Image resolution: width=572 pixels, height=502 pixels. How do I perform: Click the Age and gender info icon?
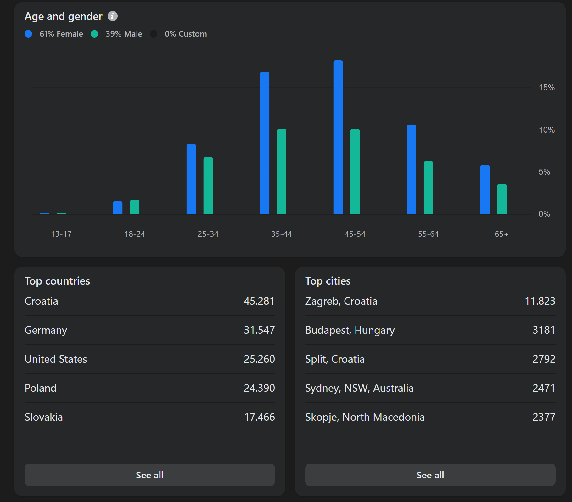[x=112, y=16]
